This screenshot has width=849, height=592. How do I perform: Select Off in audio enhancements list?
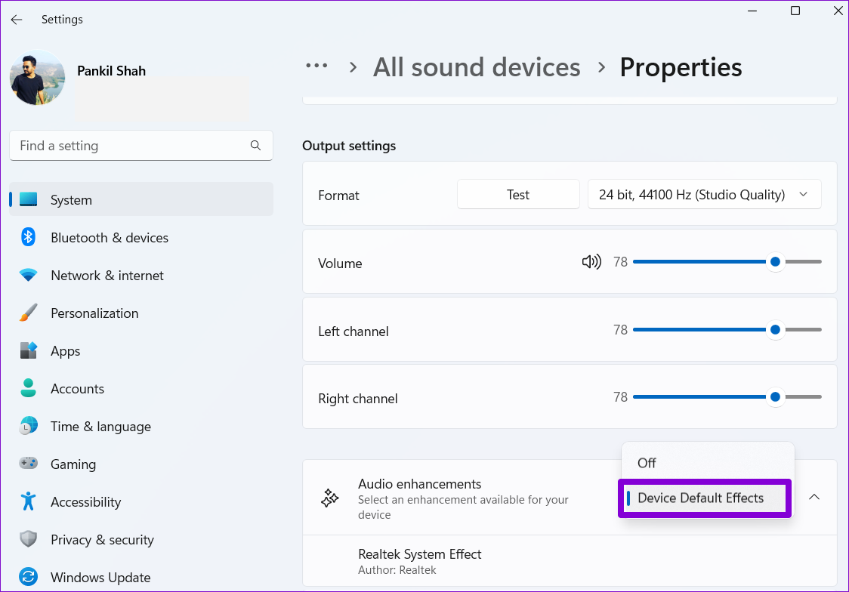(x=647, y=463)
